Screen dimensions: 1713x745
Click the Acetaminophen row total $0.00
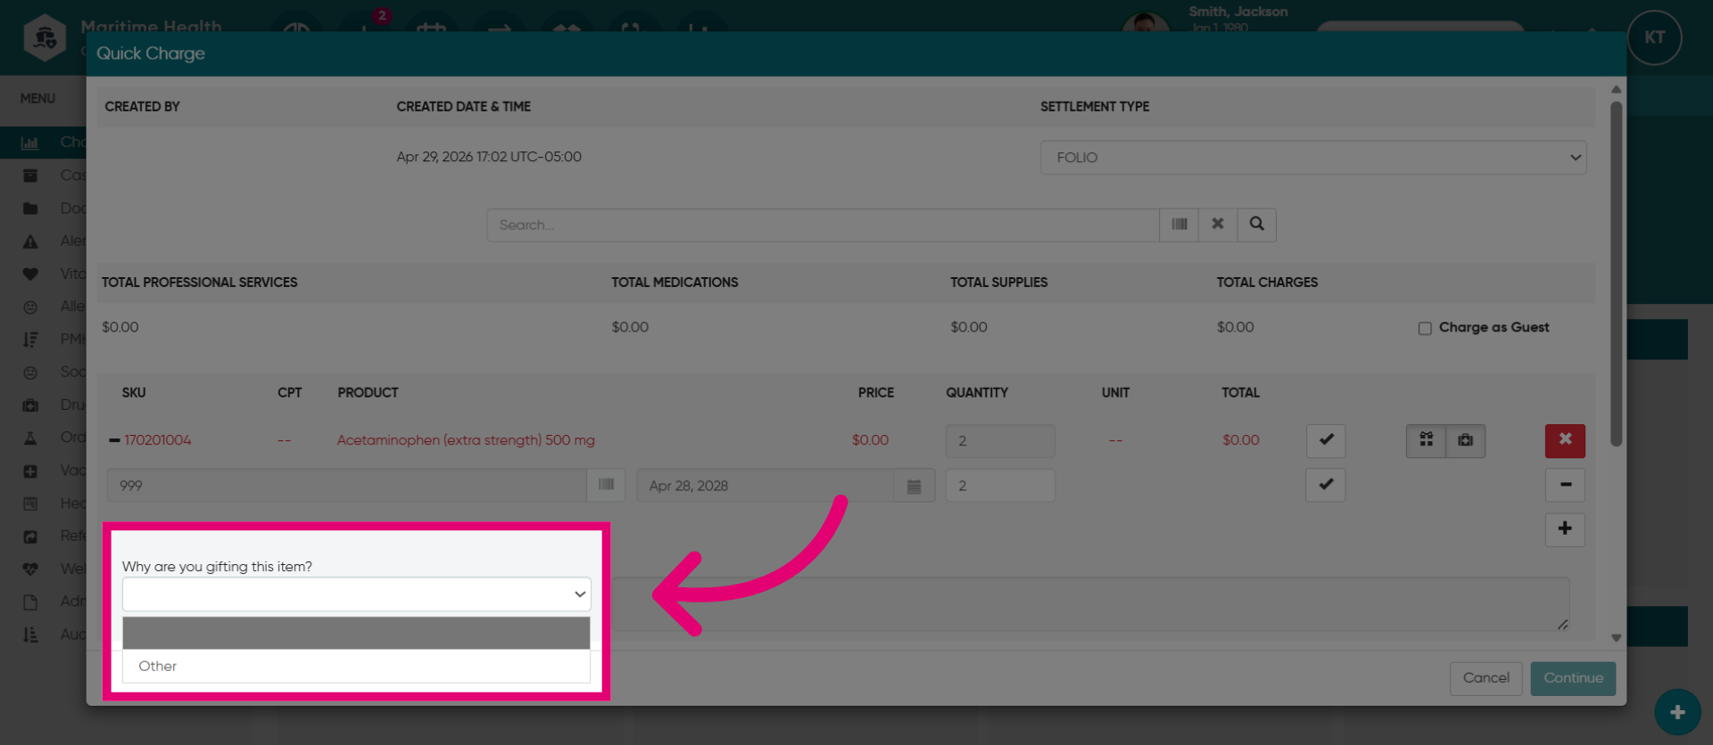(1240, 440)
